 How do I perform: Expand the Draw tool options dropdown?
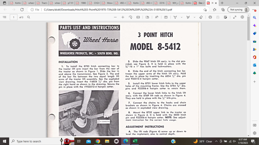(x=182, y=17)
